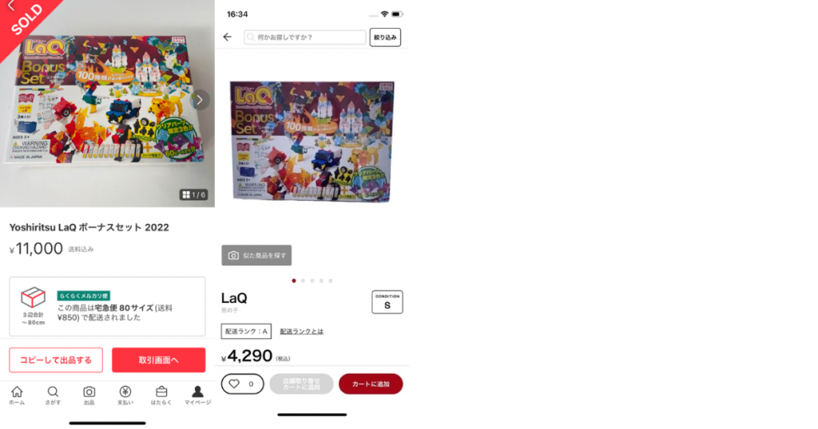This screenshot has height=429, width=818.
Task: Tap the CONDITION S badge
Action: [x=387, y=302]
